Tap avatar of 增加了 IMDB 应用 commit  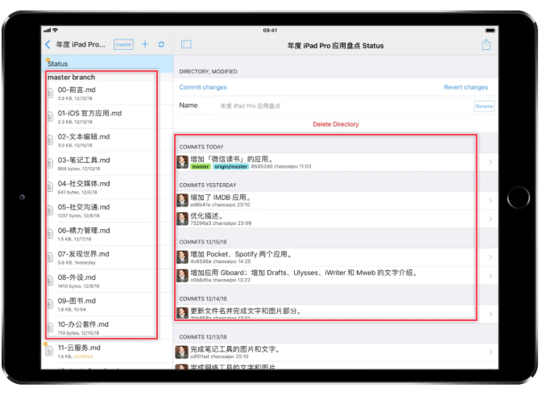click(x=183, y=200)
